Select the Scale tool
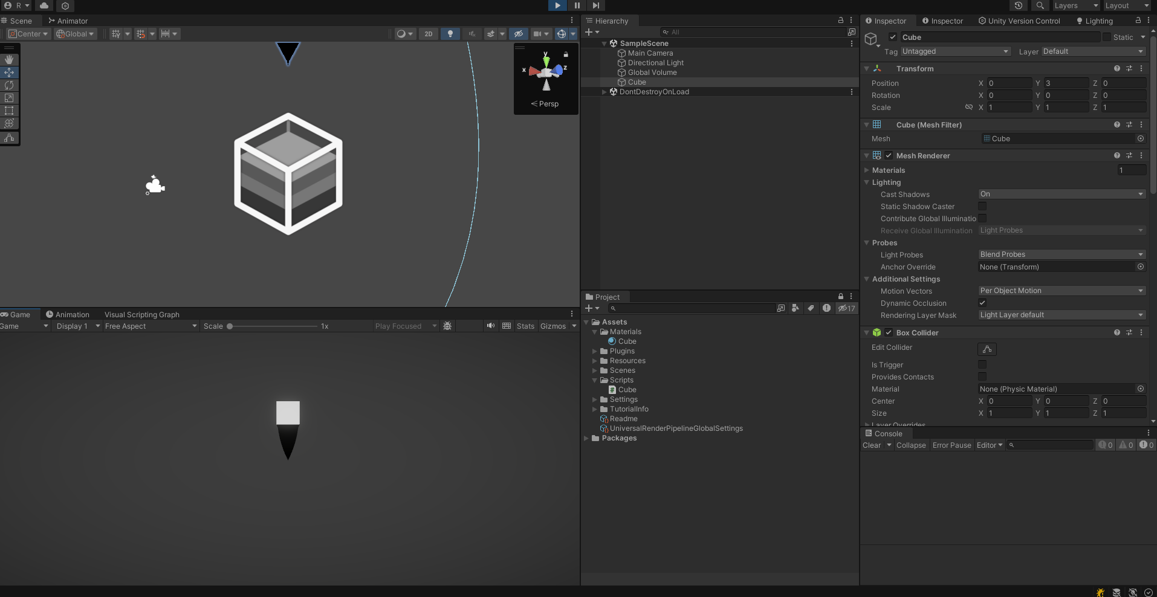The height and width of the screenshot is (597, 1157). (x=9, y=98)
